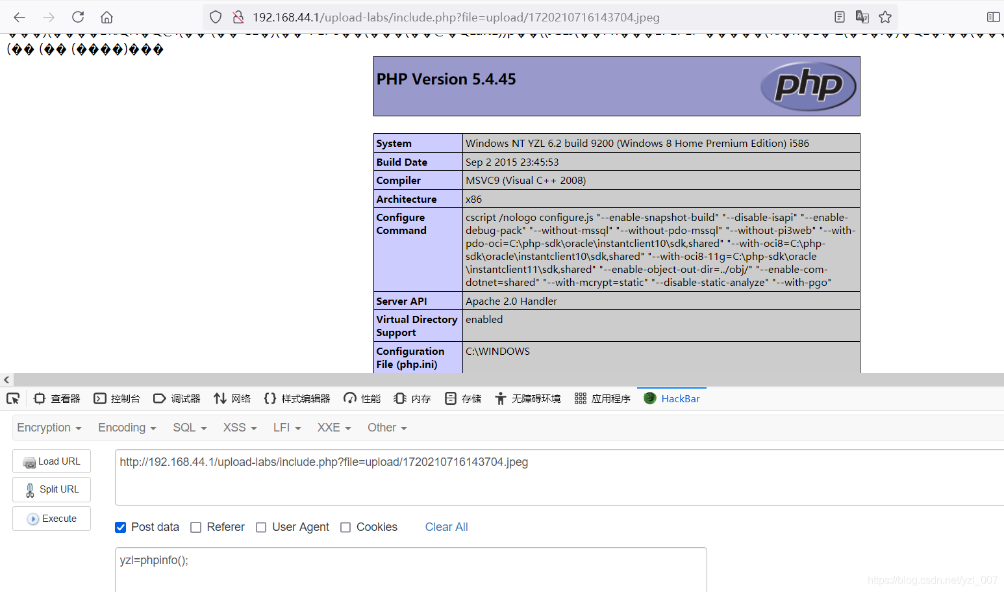
Task: Click the Execute play icon
Action: 33,519
